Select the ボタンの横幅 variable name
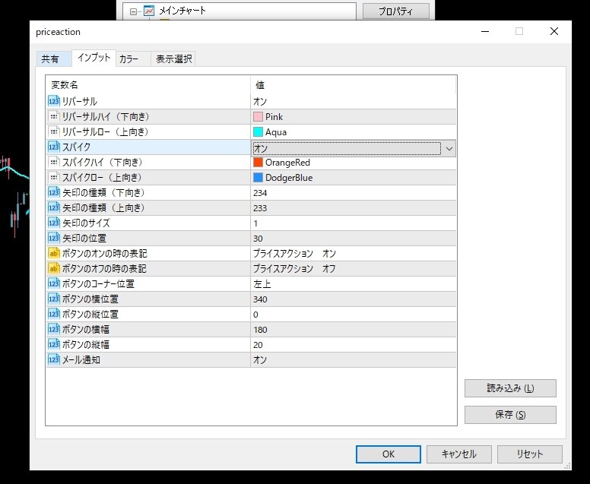The width and height of the screenshot is (590, 484). coord(86,330)
